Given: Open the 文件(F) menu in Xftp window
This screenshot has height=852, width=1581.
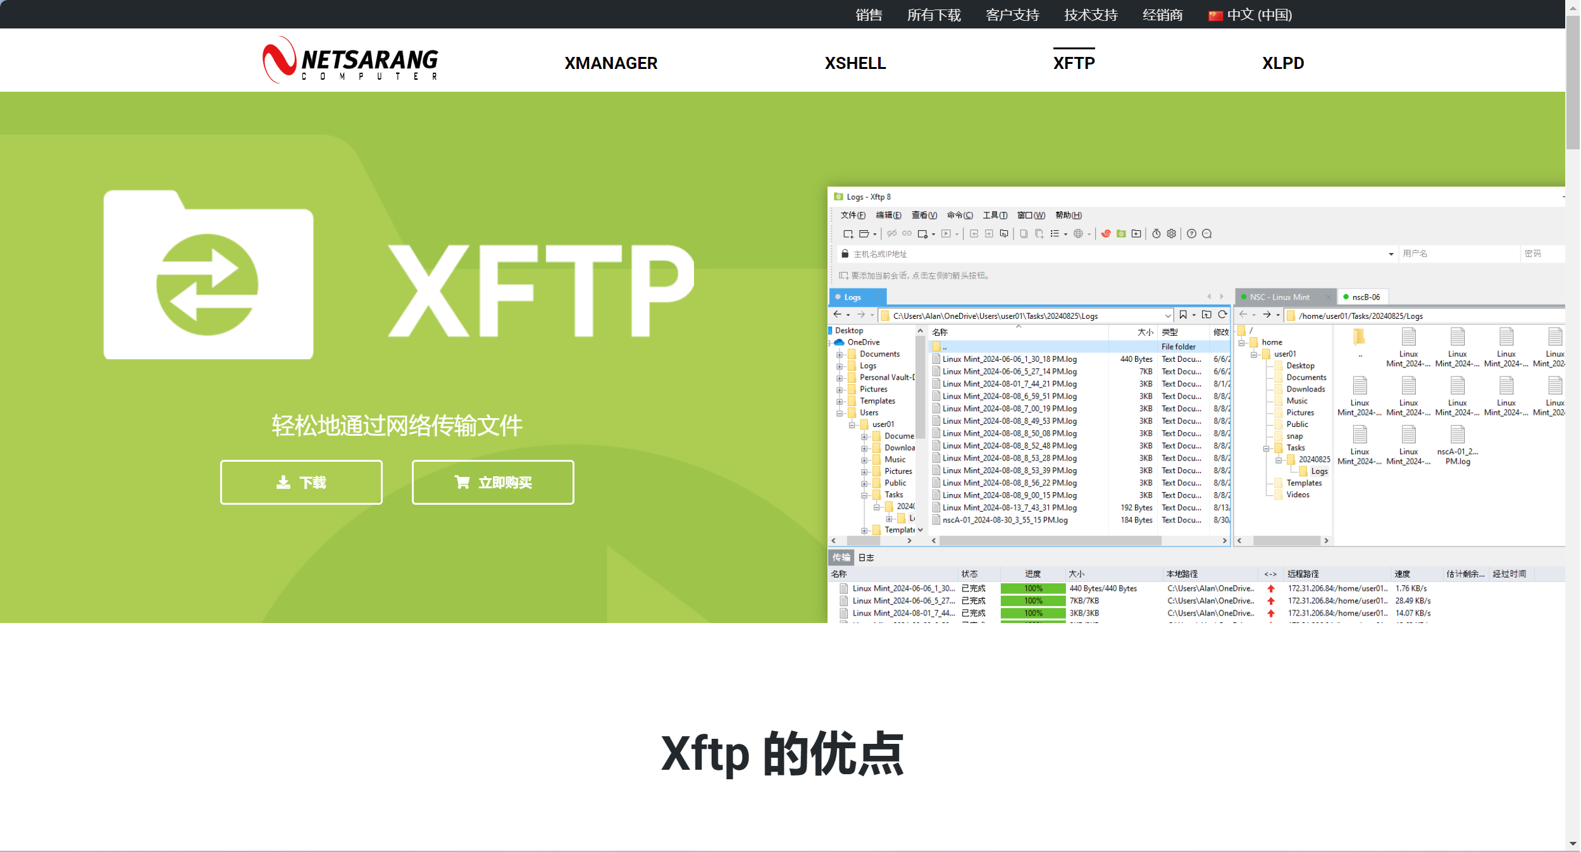Looking at the screenshot, I should click(853, 216).
